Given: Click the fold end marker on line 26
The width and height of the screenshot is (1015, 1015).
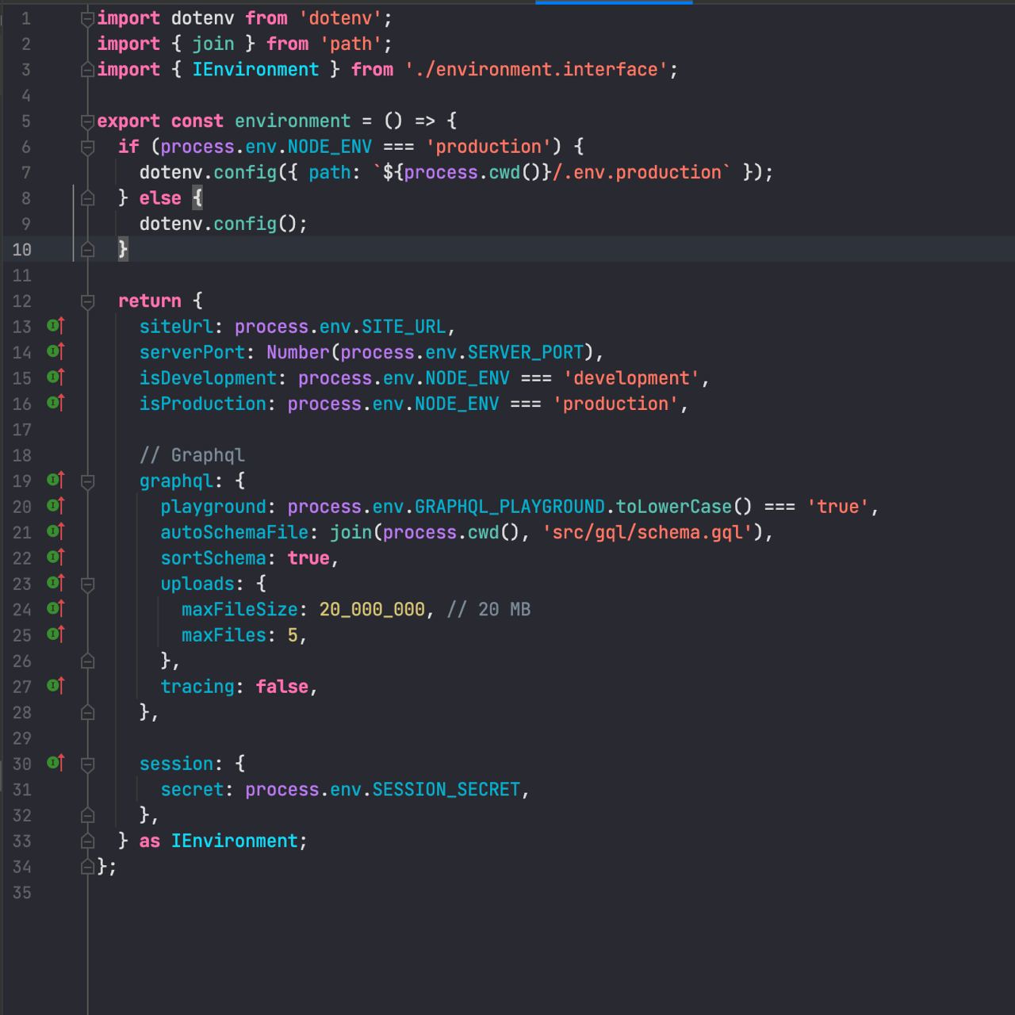Looking at the screenshot, I should click(x=88, y=661).
